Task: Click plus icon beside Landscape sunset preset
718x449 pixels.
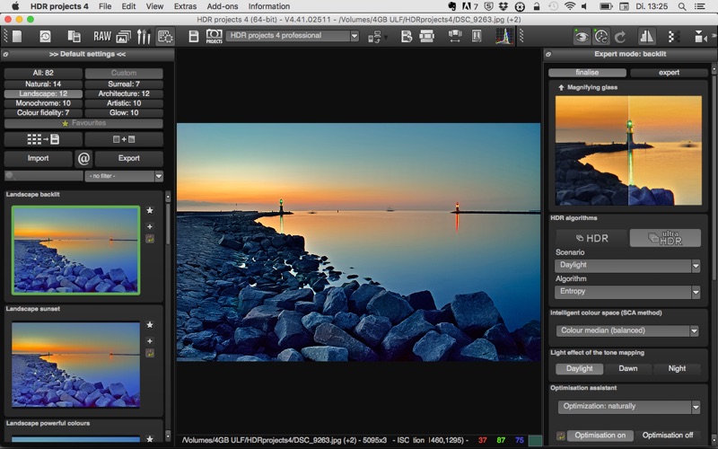Action: click(x=150, y=341)
